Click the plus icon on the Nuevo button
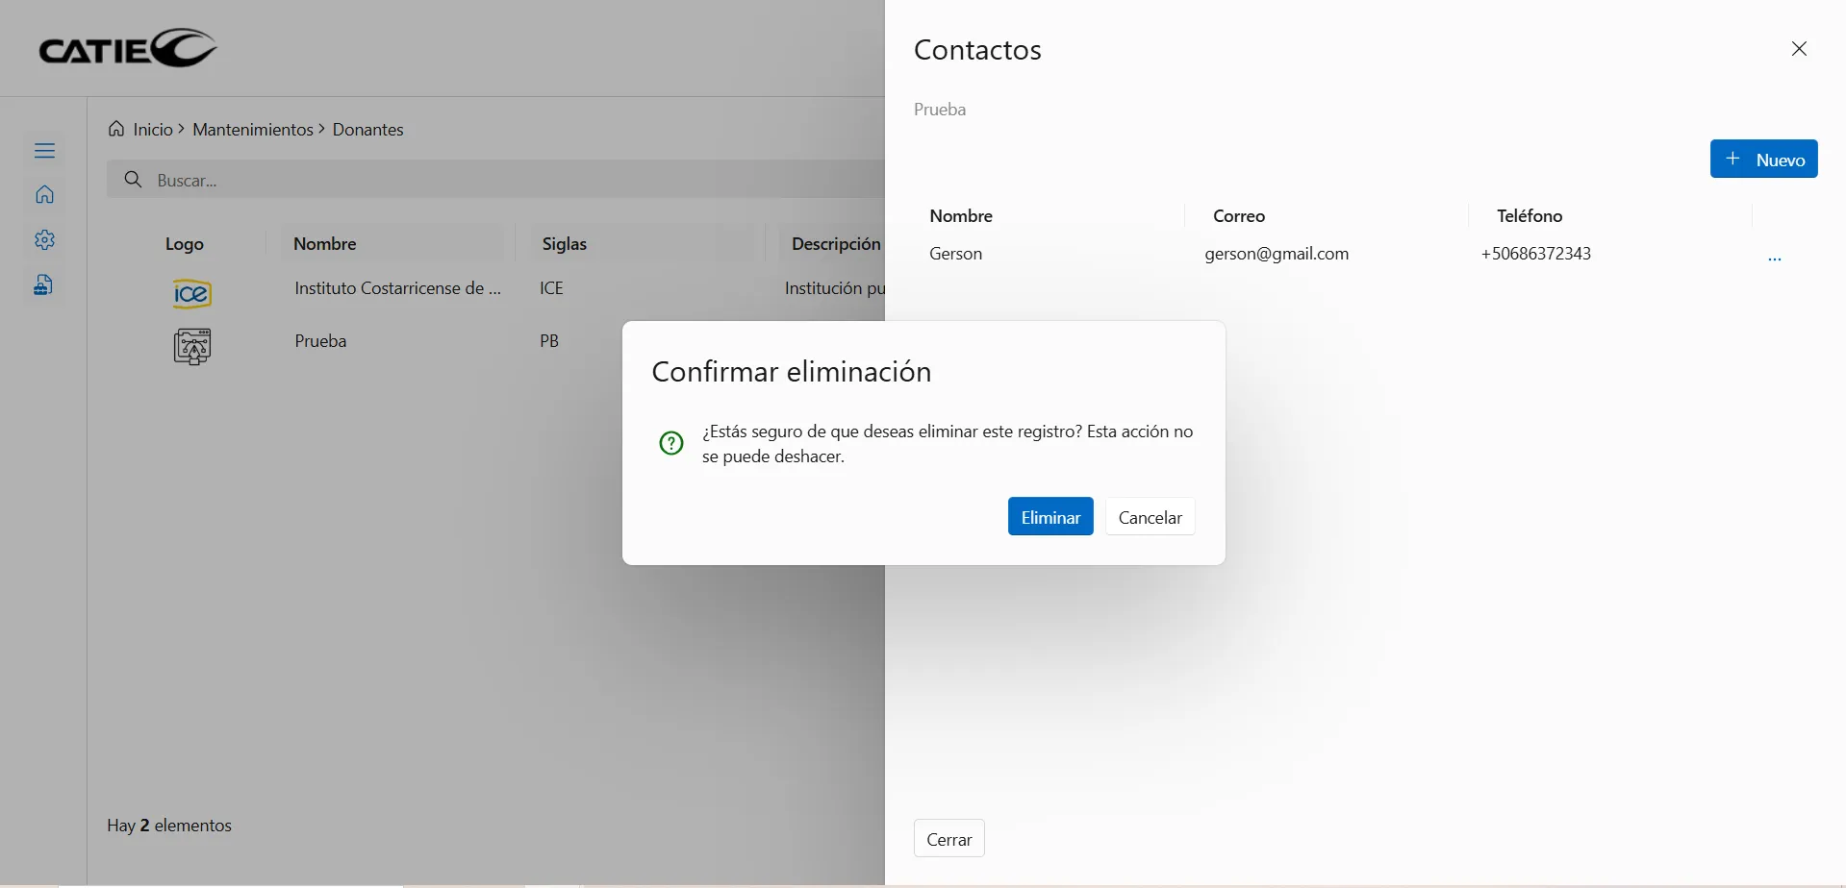Screen dimensions: 1846x888 tap(1733, 159)
